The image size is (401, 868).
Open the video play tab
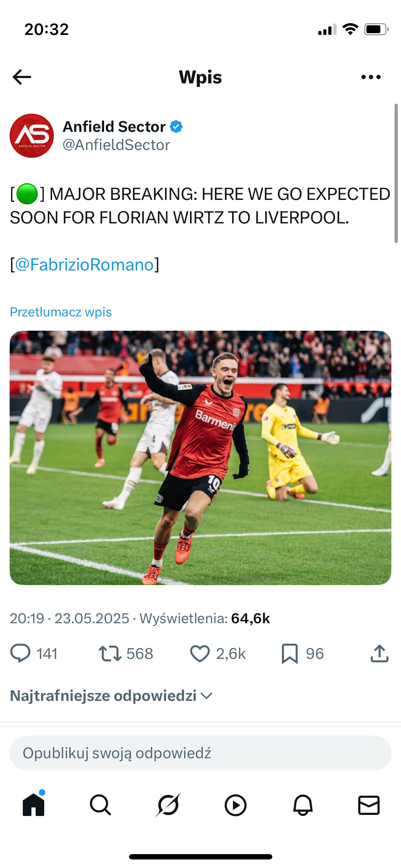(x=235, y=805)
